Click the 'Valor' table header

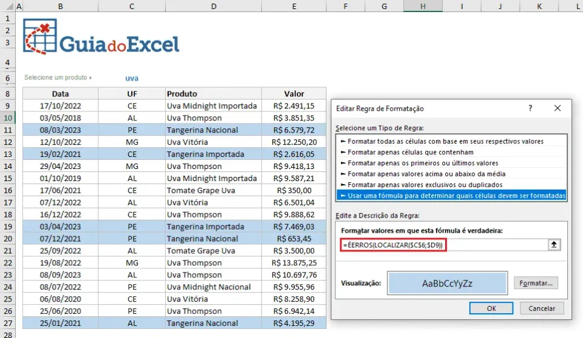point(294,93)
